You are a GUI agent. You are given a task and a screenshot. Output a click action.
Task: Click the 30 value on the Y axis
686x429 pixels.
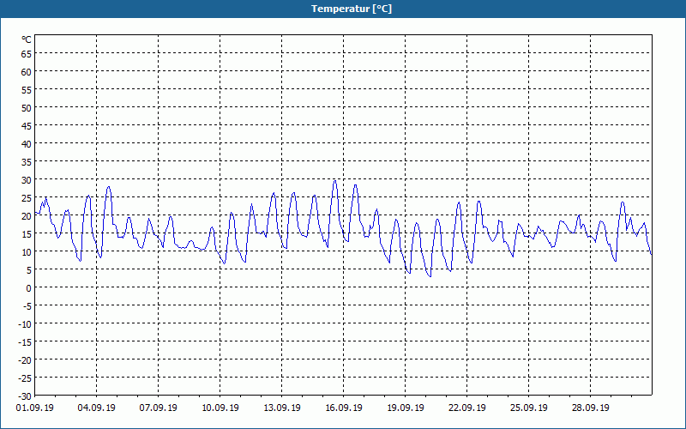pos(27,180)
